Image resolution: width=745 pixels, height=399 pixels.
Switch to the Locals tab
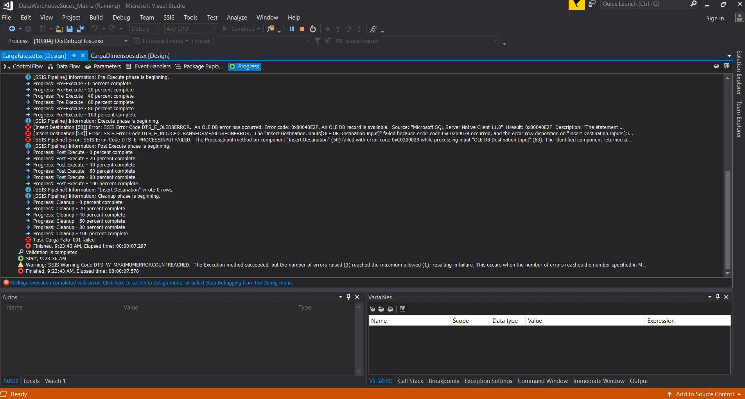[31, 381]
